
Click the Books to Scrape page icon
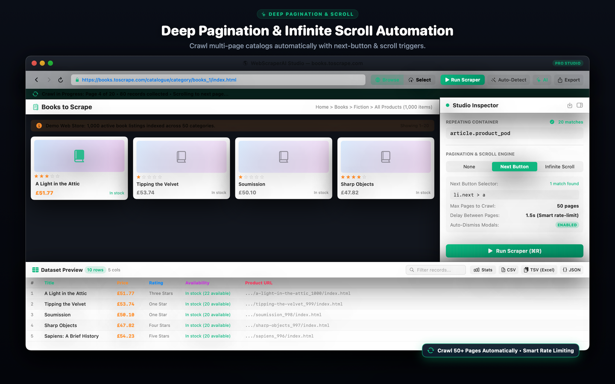pos(36,107)
